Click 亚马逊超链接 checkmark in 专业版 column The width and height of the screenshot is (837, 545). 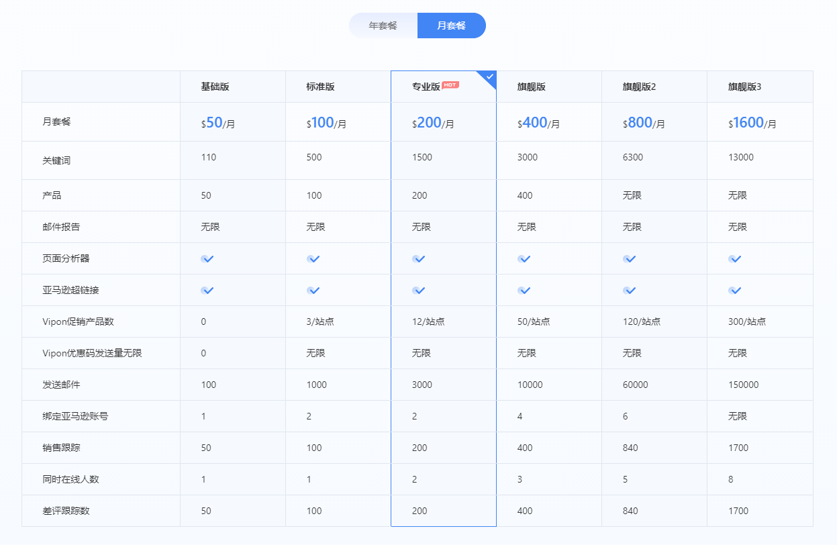[419, 291]
